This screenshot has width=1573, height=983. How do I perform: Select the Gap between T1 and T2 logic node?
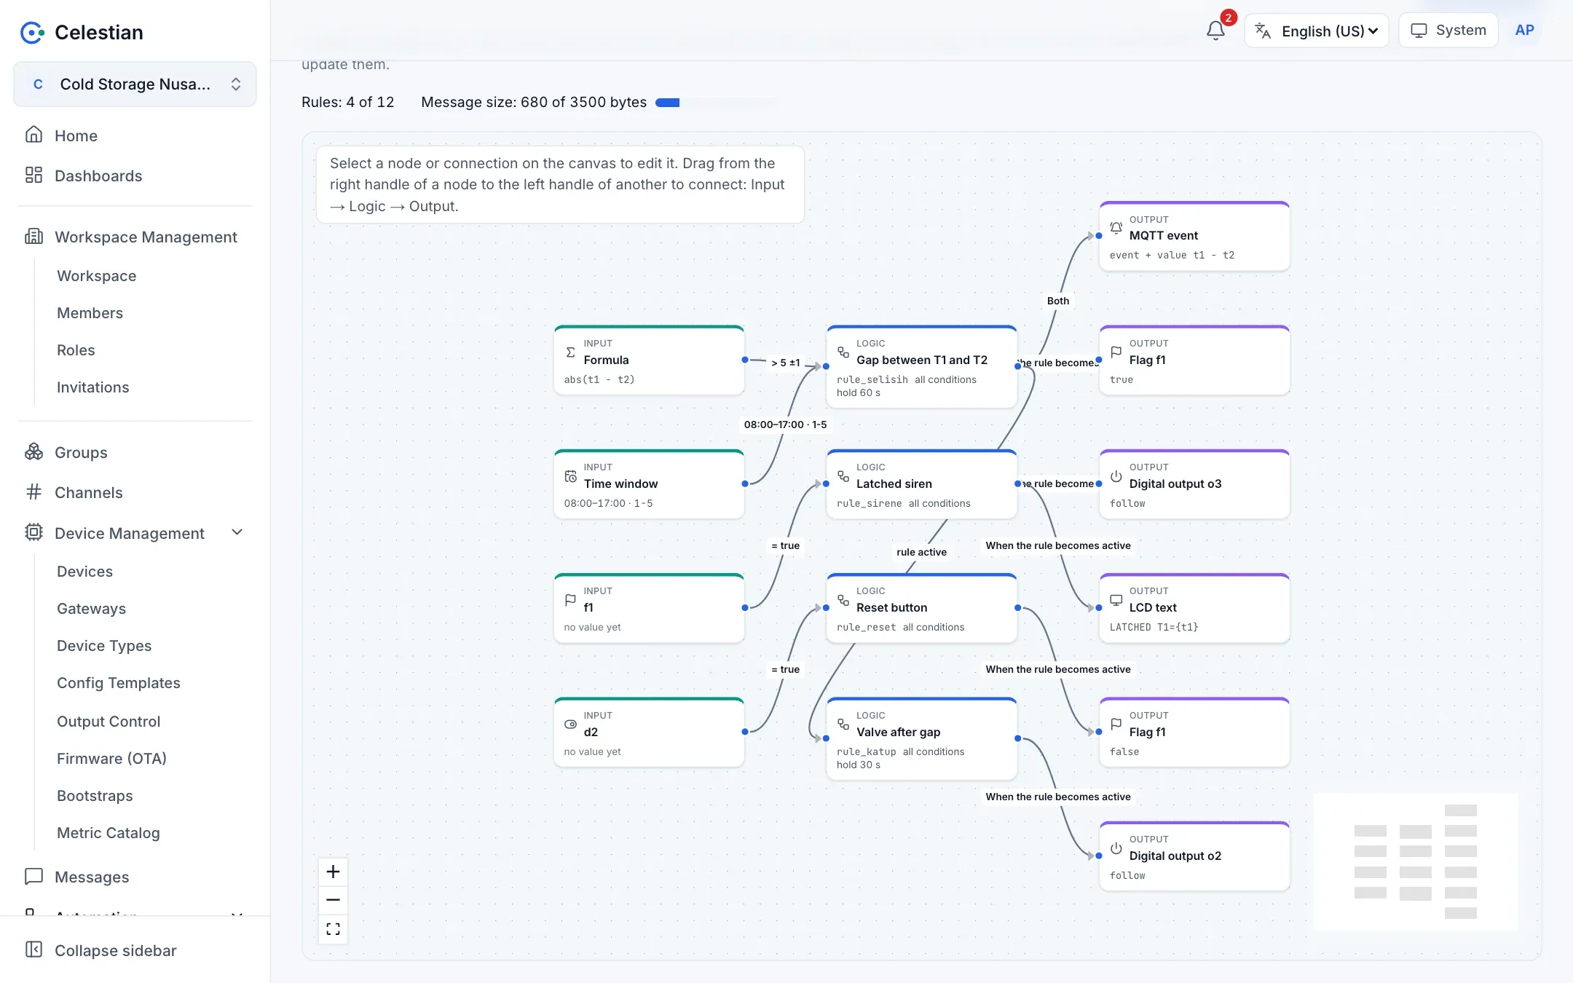[921, 366]
